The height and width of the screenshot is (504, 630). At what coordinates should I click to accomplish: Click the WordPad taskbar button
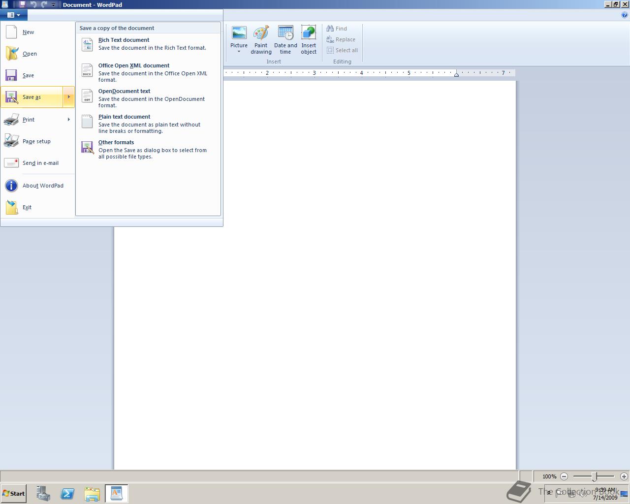point(117,494)
